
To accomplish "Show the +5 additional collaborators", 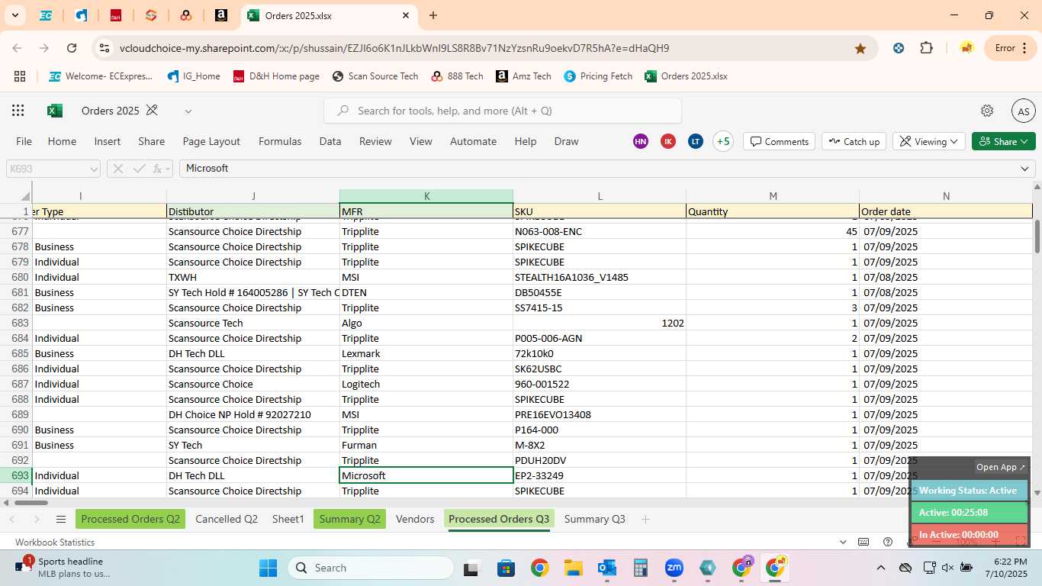I will [723, 141].
